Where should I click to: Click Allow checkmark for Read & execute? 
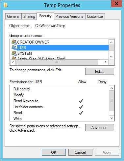click(x=81, y=101)
